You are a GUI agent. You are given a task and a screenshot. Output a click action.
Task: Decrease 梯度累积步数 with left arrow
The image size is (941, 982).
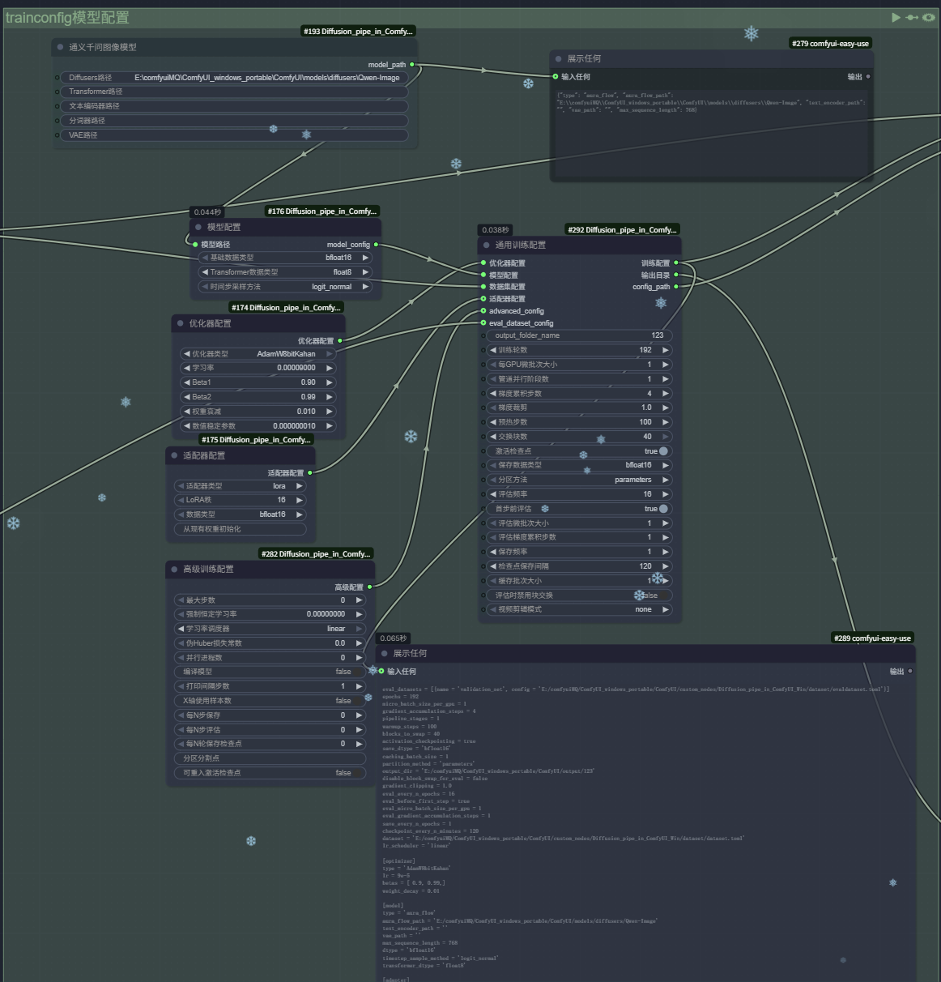pos(493,394)
